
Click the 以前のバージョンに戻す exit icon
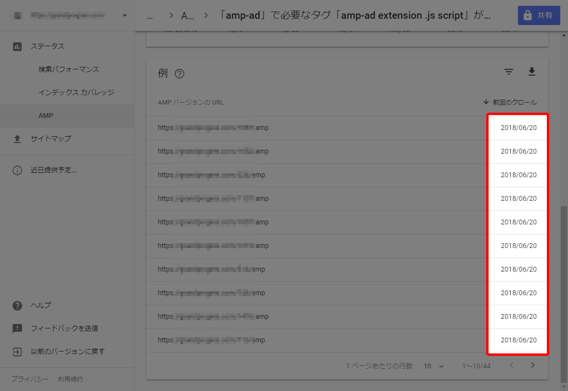(17, 352)
